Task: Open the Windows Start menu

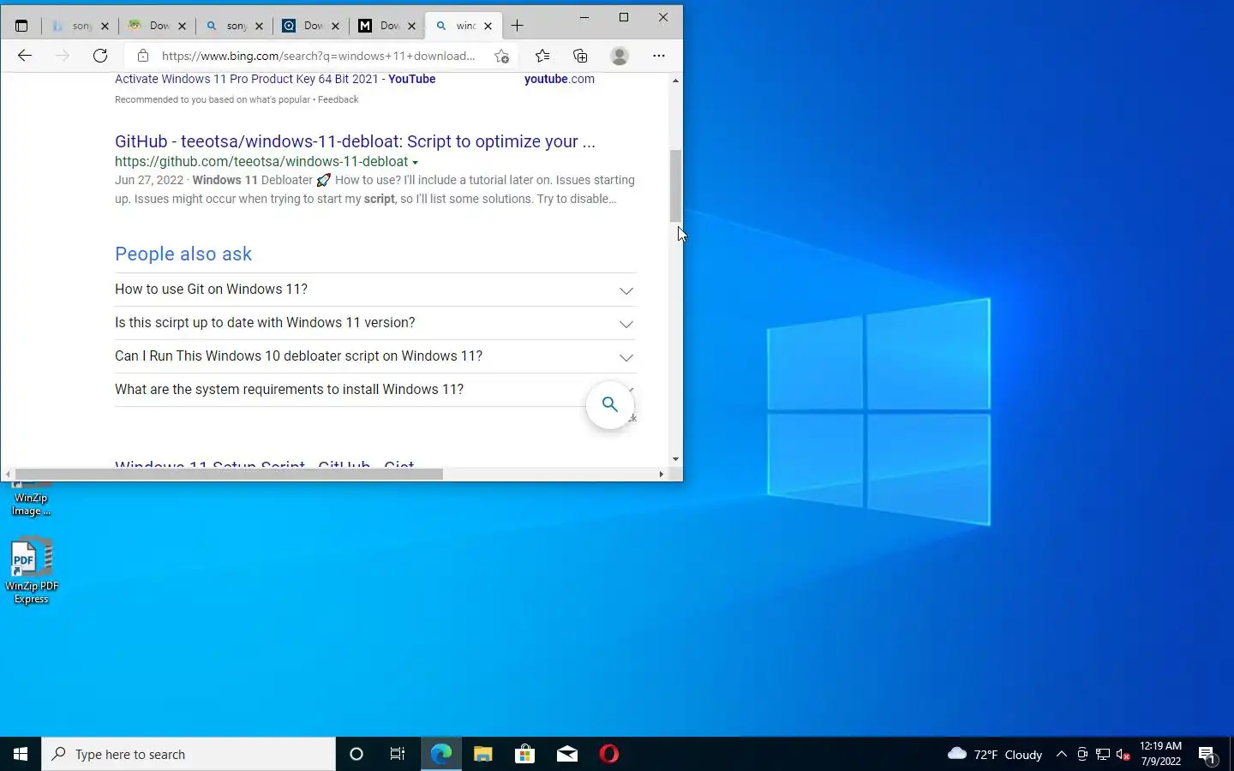Action: pyautogui.click(x=21, y=754)
